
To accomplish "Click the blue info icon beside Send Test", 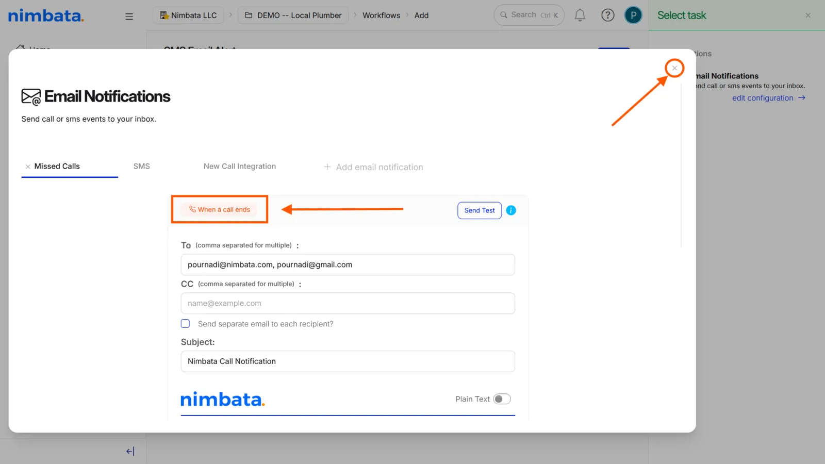I will click(511, 210).
